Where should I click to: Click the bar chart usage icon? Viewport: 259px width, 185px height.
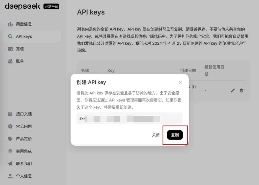coord(10,24)
